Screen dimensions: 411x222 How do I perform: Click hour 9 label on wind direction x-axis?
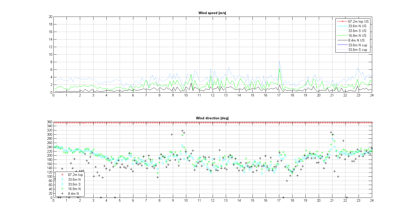[173, 201]
